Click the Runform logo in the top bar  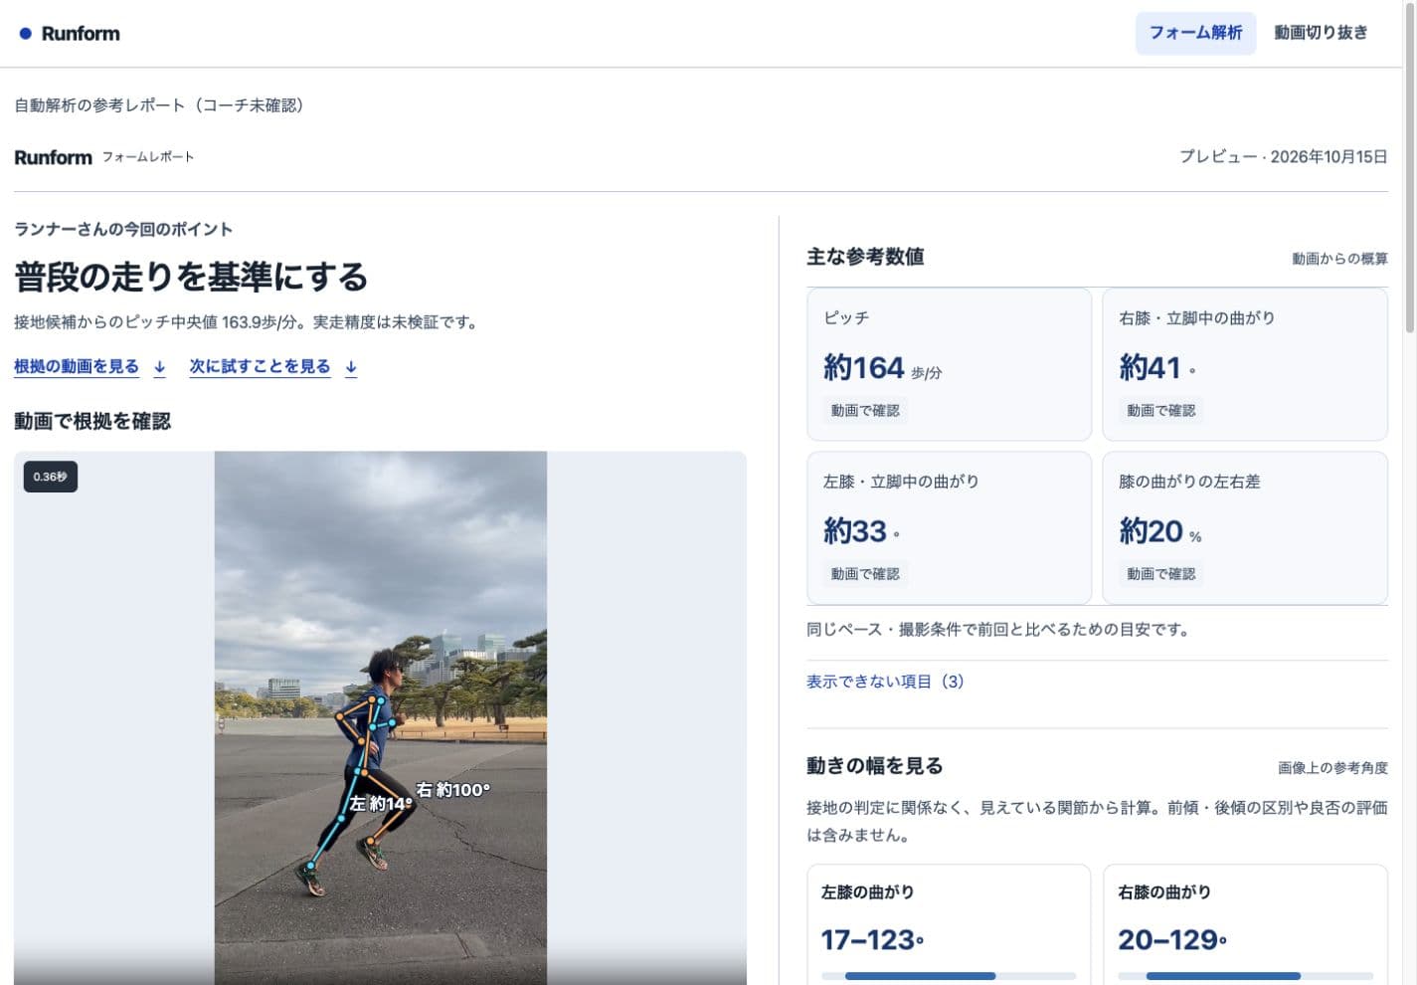pos(70,33)
